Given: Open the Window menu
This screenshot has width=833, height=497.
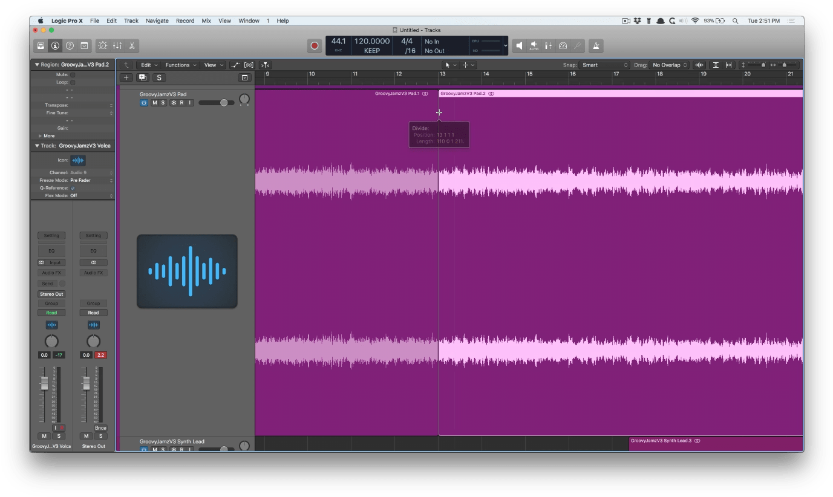Looking at the screenshot, I should tap(249, 21).
